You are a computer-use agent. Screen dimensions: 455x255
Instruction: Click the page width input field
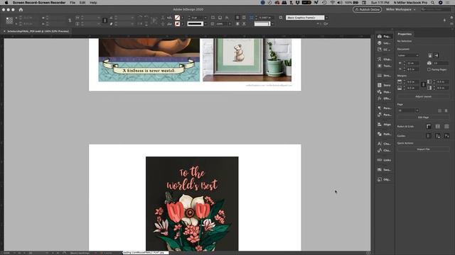point(412,63)
